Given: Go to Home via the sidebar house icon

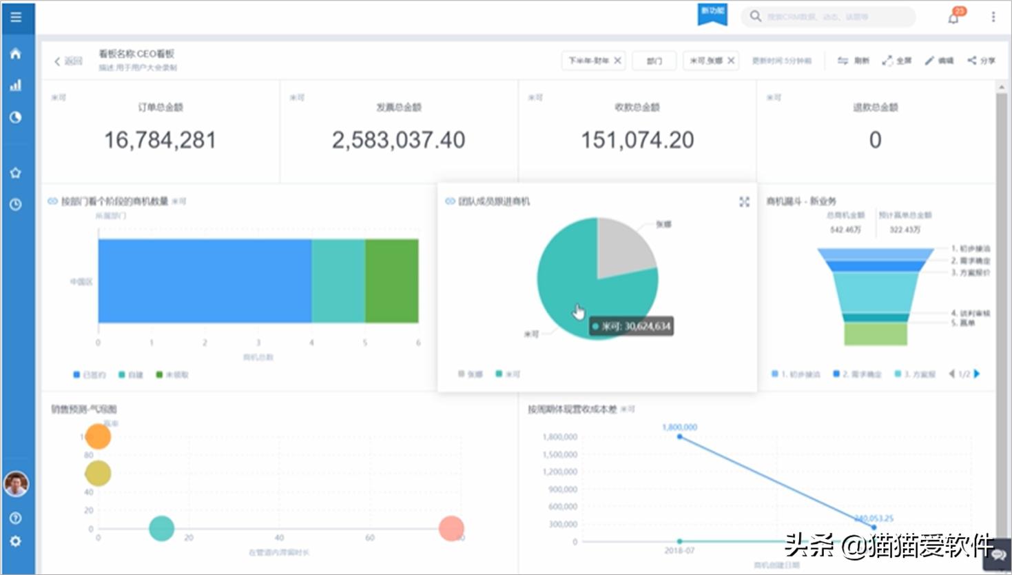Looking at the screenshot, I should (16, 54).
